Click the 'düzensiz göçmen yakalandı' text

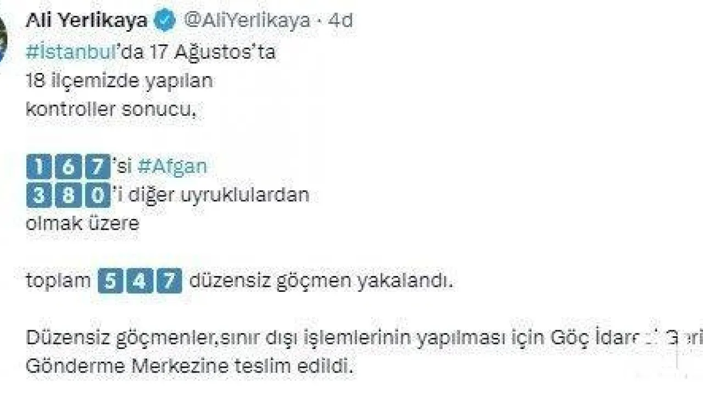click(x=321, y=282)
